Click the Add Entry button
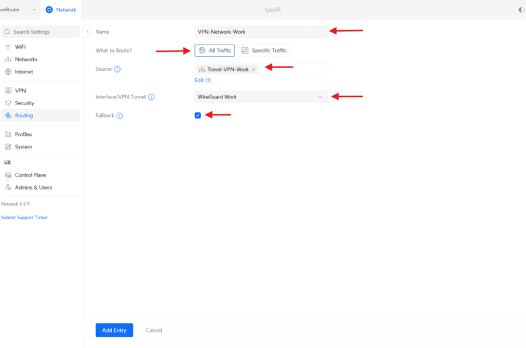This screenshot has height=348, width=526. pyautogui.click(x=114, y=330)
